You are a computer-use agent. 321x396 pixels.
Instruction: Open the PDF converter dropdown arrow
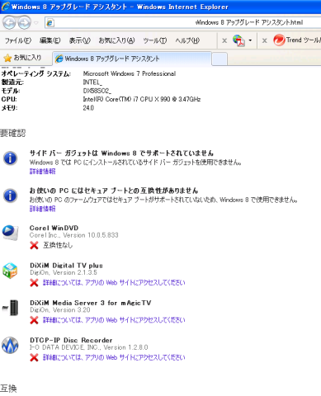pos(250,40)
